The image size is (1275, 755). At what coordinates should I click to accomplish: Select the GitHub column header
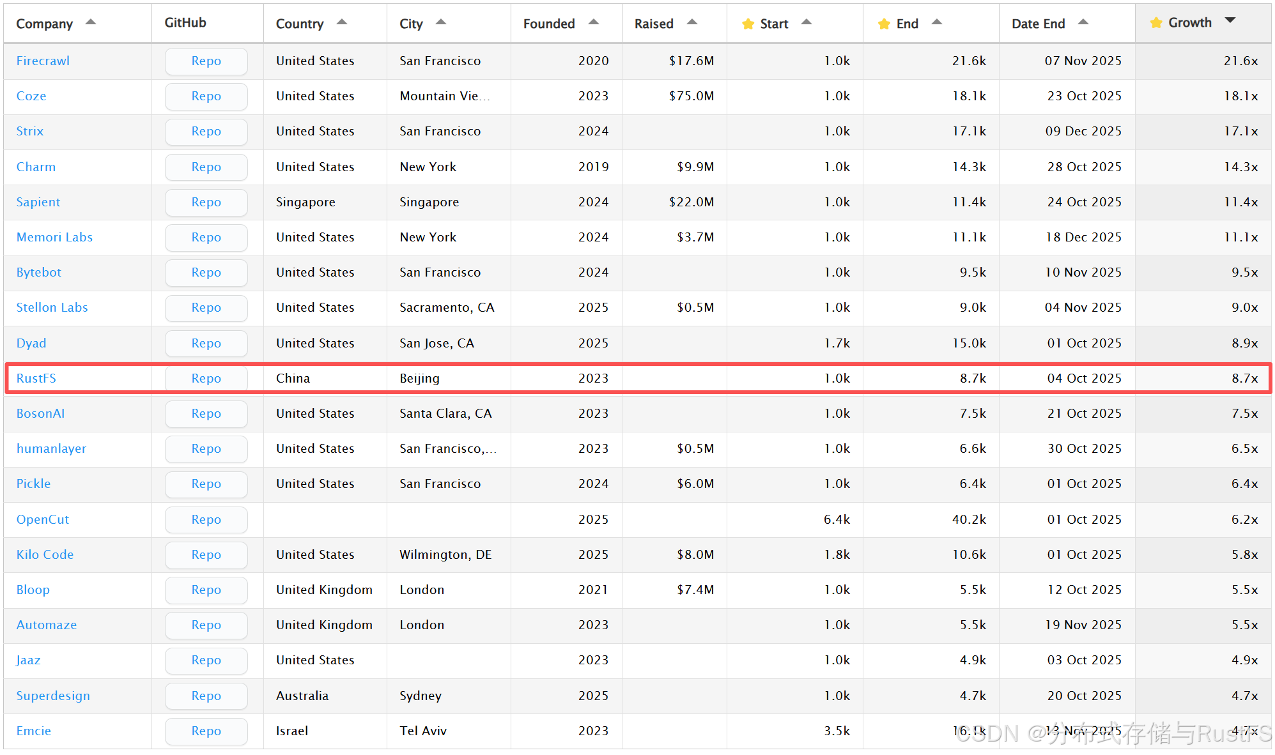click(x=185, y=23)
